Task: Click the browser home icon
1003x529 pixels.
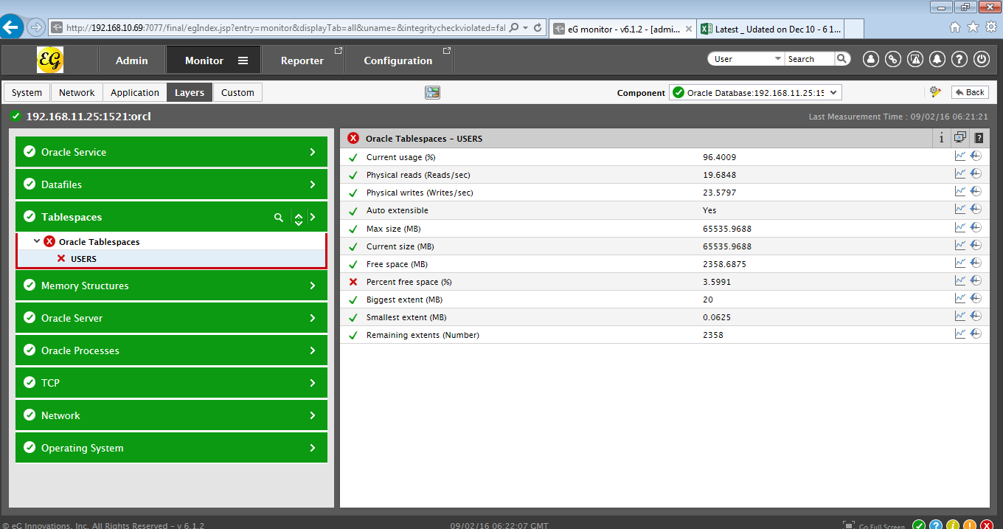Action: tap(955, 27)
